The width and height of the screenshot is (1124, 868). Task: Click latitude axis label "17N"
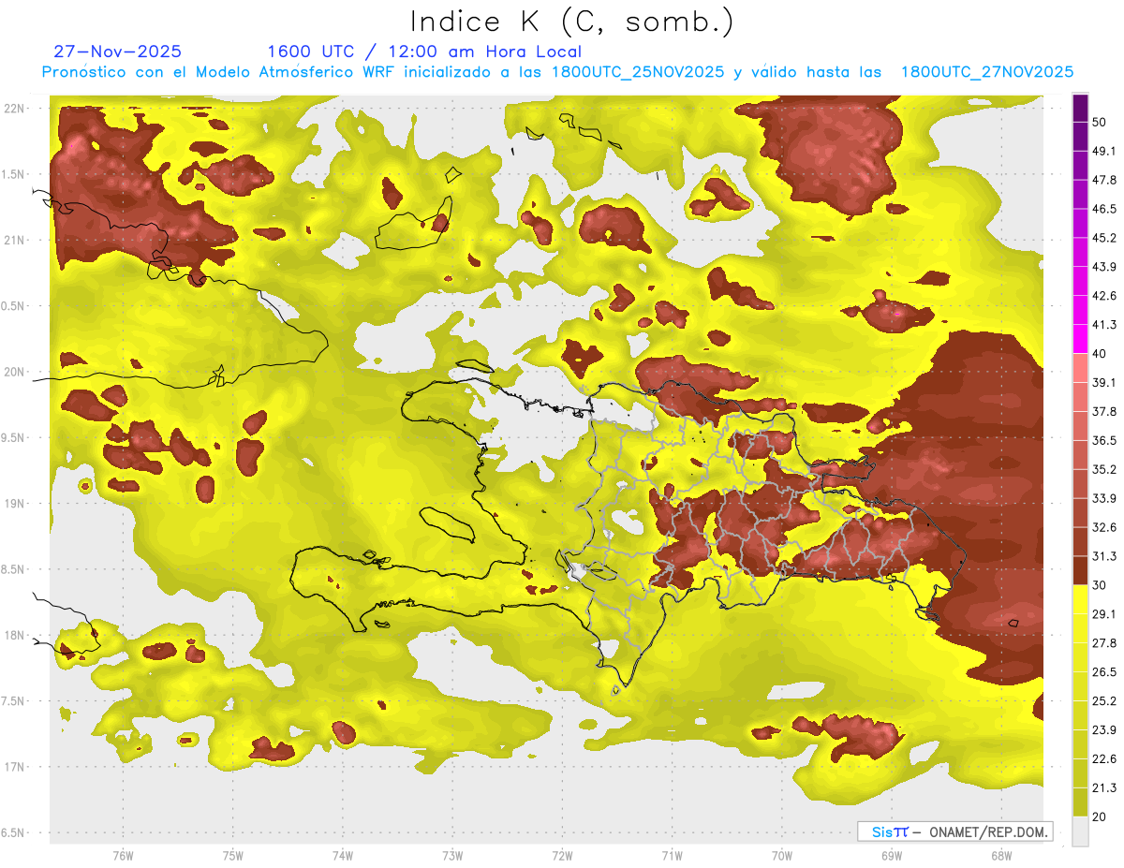[14, 767]
